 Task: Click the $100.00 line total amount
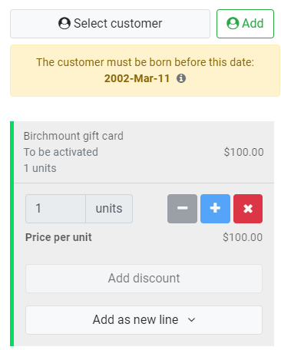[243, 152]
